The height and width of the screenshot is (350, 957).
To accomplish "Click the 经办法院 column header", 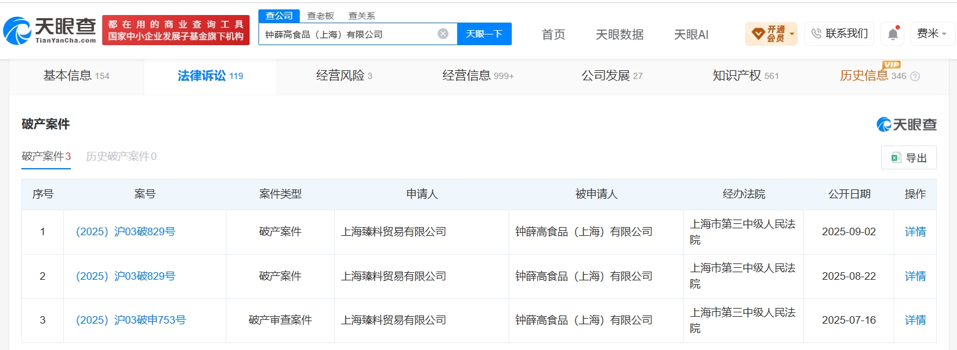I will 744,194.
